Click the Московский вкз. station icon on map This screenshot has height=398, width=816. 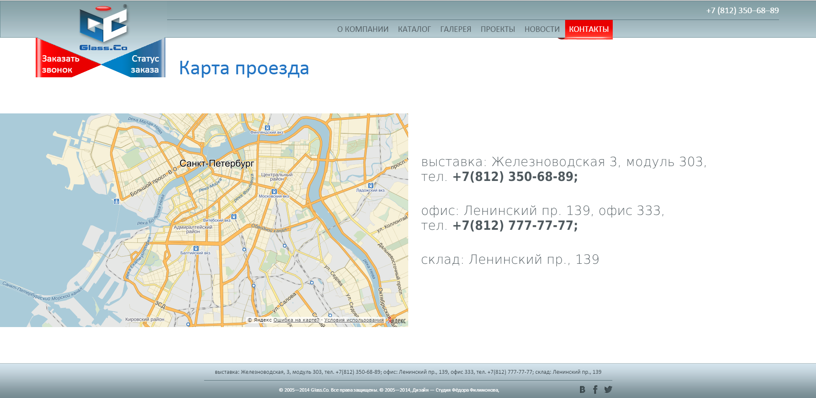pos(274,192)
